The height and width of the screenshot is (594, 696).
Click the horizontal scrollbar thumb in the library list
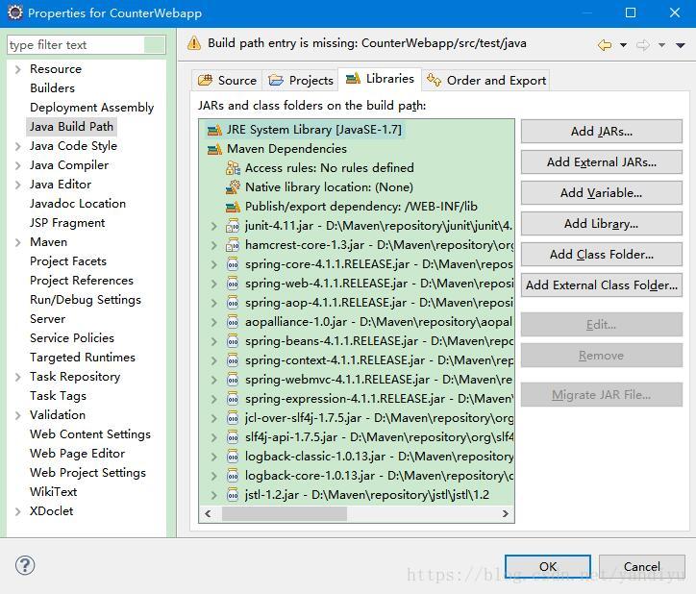[x=285, y=513]
